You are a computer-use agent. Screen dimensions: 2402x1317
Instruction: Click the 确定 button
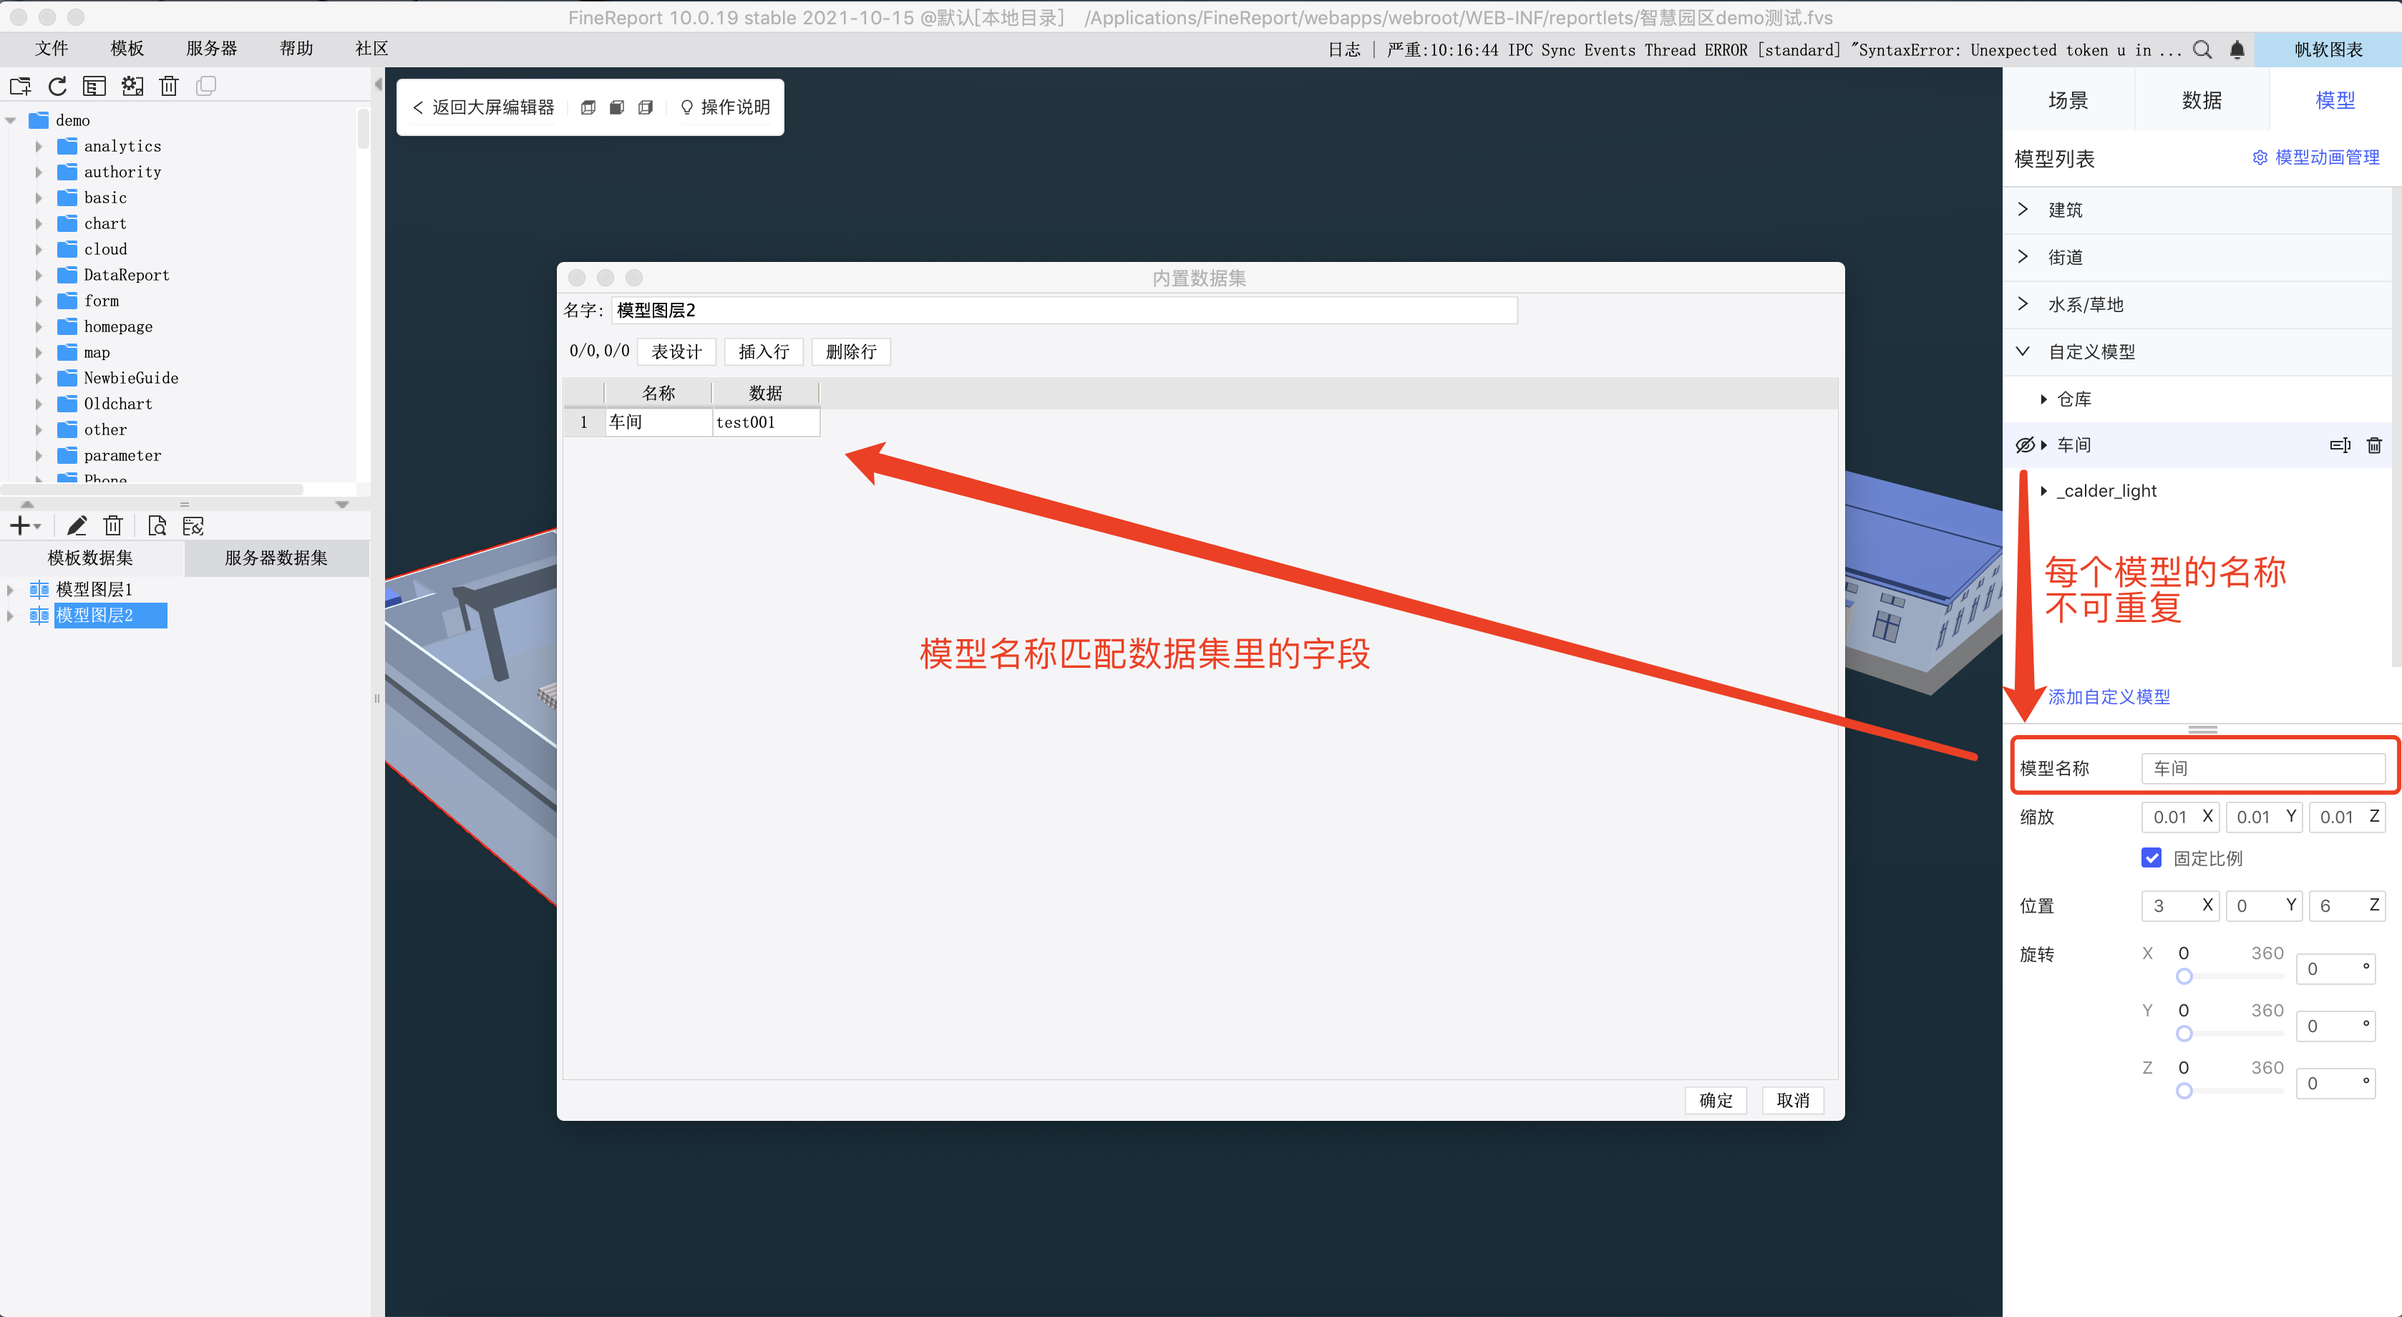tap(1715, 1099)
